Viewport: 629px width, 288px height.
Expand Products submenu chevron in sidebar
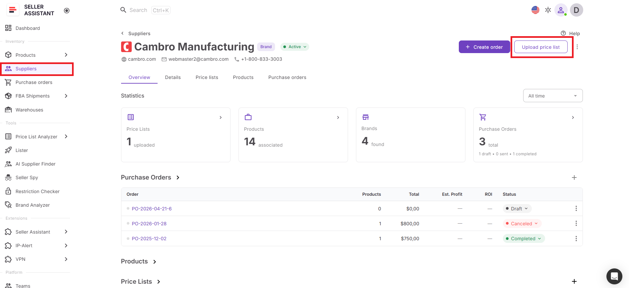66,55
